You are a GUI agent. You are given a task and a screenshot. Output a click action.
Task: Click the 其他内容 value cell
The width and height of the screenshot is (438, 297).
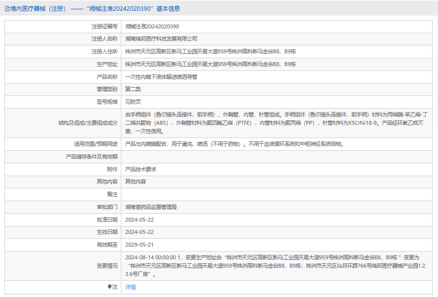coord(277,182)
